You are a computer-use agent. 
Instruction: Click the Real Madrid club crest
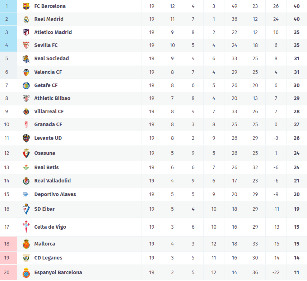pyautogui.click(x=26, y=19)
